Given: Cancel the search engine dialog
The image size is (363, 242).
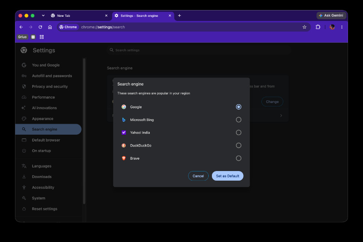Looking at the screenshot, I should (x=198, y=176).
